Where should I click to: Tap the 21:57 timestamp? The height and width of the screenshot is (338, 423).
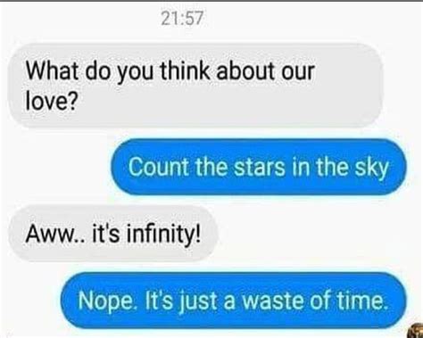tap(182, 18)
